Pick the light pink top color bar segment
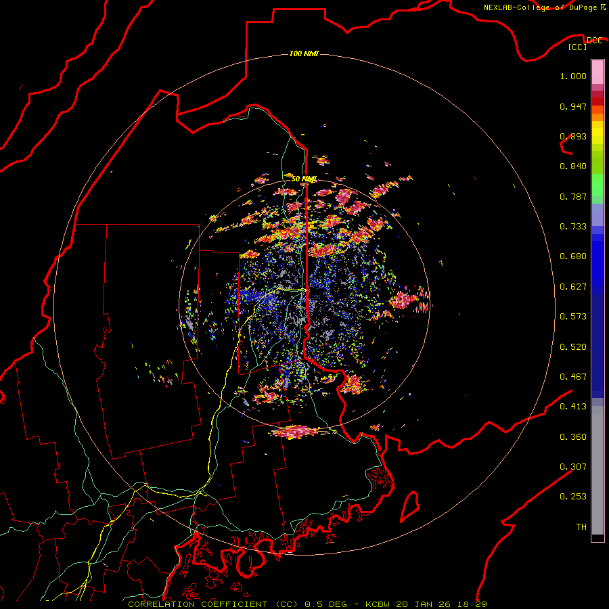The height and width of the screenshot is (609, 609). pos(597,72)
